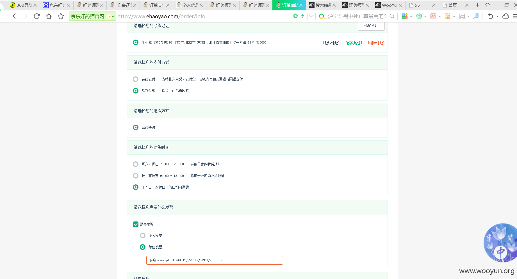Select 货到付款 payment option
The width and height of the screenshot is (517, 279).
tap(136, 91)
